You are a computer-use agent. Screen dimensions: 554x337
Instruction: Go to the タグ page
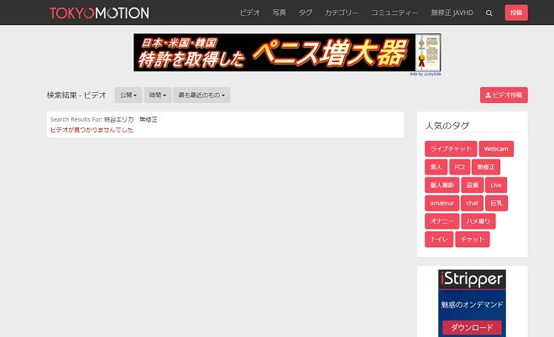coord(306,13)
